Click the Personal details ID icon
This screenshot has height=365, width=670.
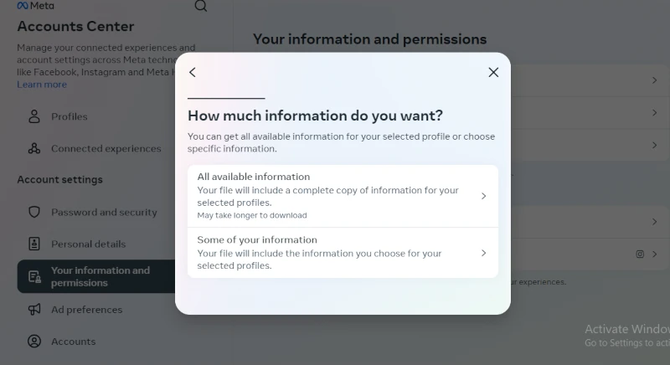[x=34, y=244]
